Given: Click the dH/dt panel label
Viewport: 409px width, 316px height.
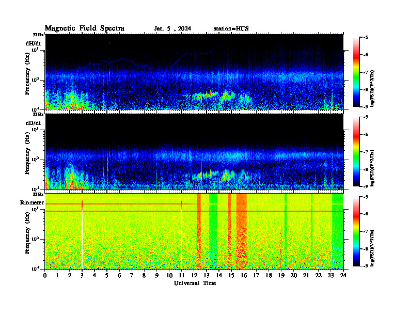Looking at the screenshot, I should pyautogui.click(x=33, y=43).
